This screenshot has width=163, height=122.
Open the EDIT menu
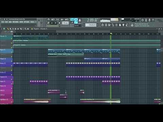point(6,22)
